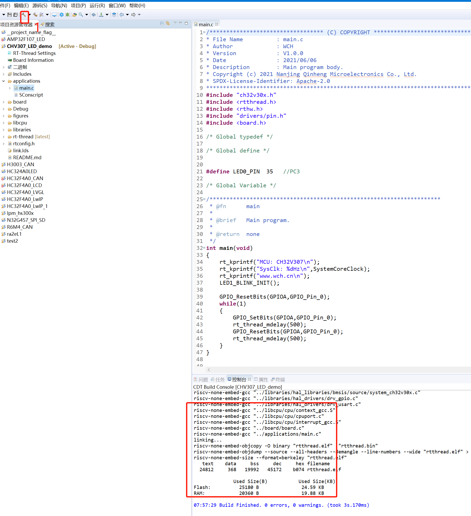Viewport: 471px width, 516px height.
Task: Click the Save icon in toolbar
Action: coord(10,15)
